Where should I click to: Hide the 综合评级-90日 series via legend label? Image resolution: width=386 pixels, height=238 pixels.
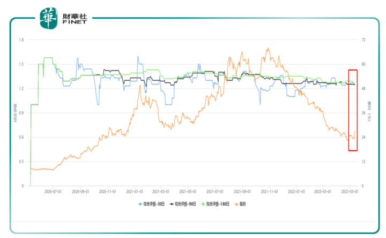point(187,204)
